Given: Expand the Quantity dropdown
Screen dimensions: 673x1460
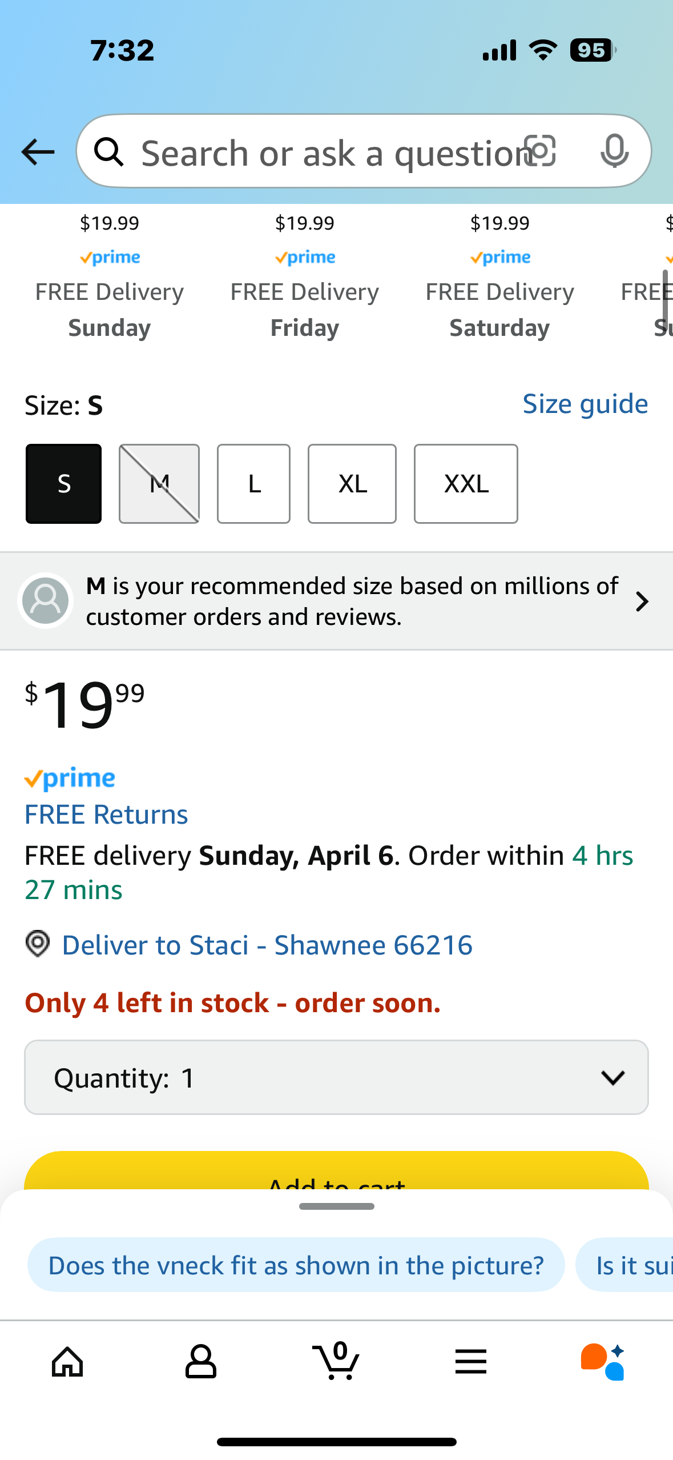Looking at the screenshot, I should [336, 1077].
